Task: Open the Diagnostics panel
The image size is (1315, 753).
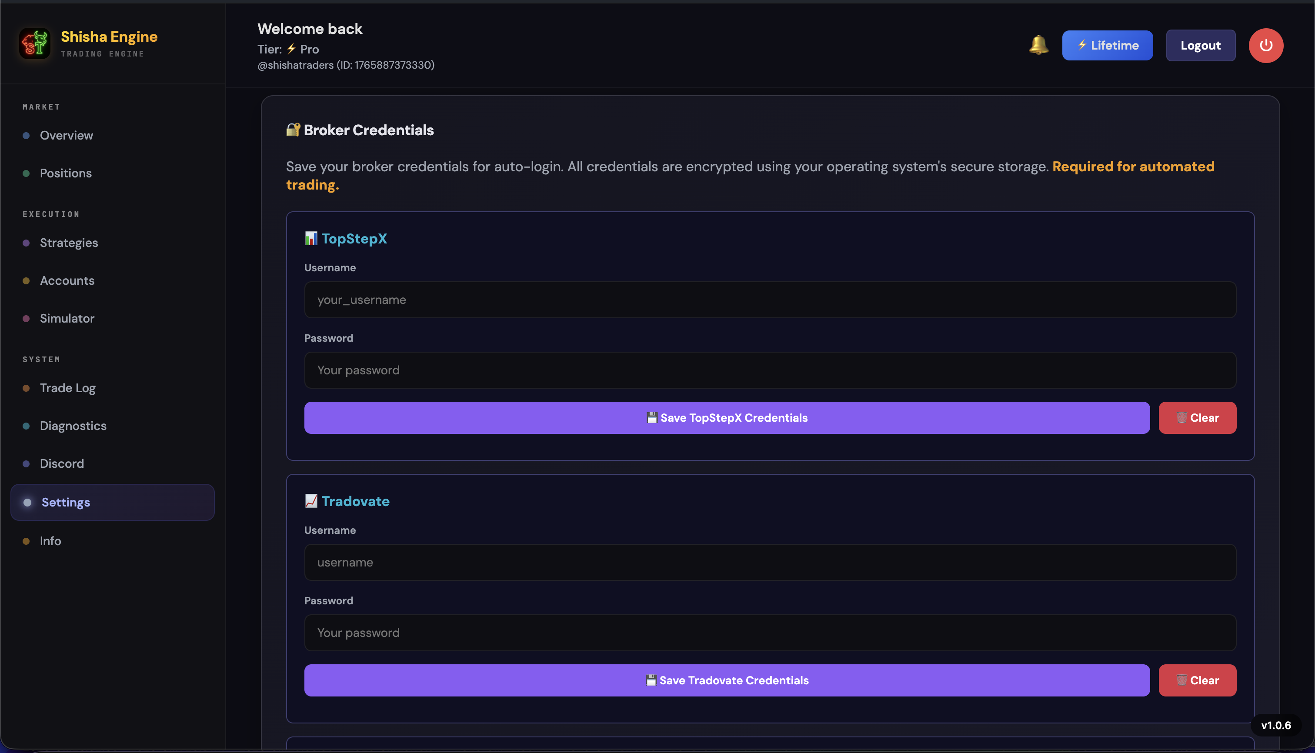Action: pos(73,426)
